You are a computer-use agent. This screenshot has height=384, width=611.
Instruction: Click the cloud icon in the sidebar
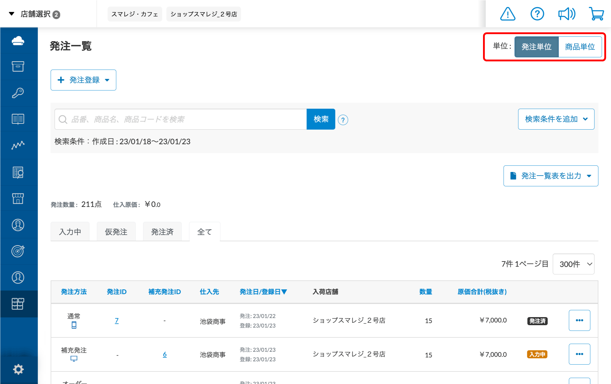(18, 41)
